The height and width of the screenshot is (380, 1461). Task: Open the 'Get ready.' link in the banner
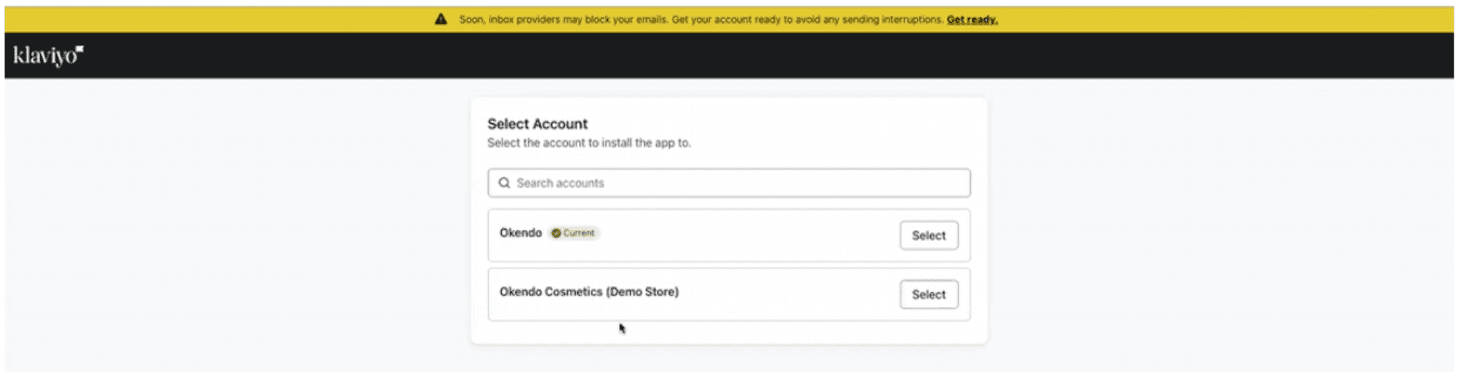(972, 20)
